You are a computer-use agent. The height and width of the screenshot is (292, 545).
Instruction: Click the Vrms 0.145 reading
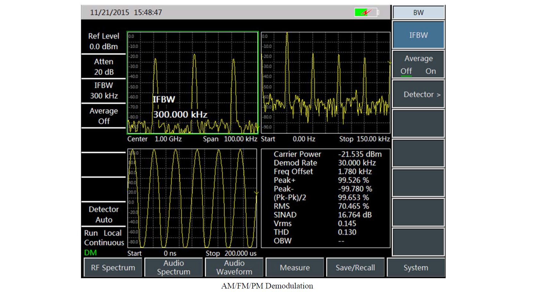click(x=315, y=223)
